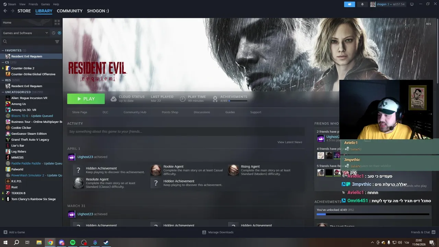439x247 pixels.
Task: Click the header achievements 4/49 progress bar
Action: (x=238, y=101)
